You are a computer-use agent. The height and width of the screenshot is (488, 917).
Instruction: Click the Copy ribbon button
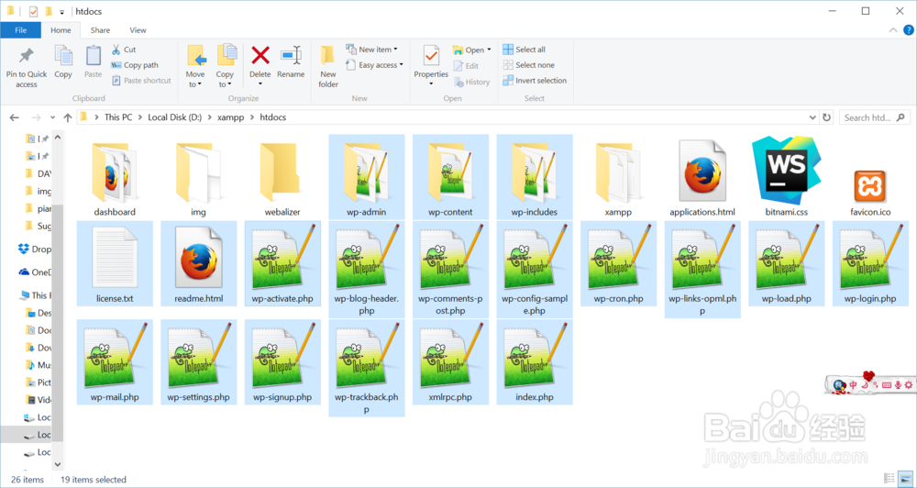pyautogui.click(x=63, y=62)
